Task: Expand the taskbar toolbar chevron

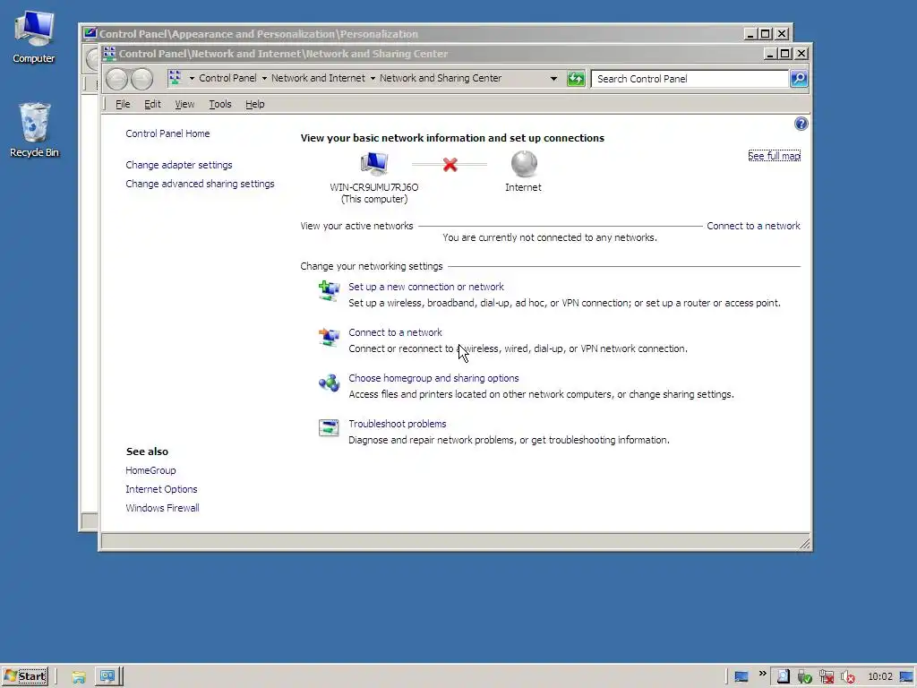Action: (763, 674)
